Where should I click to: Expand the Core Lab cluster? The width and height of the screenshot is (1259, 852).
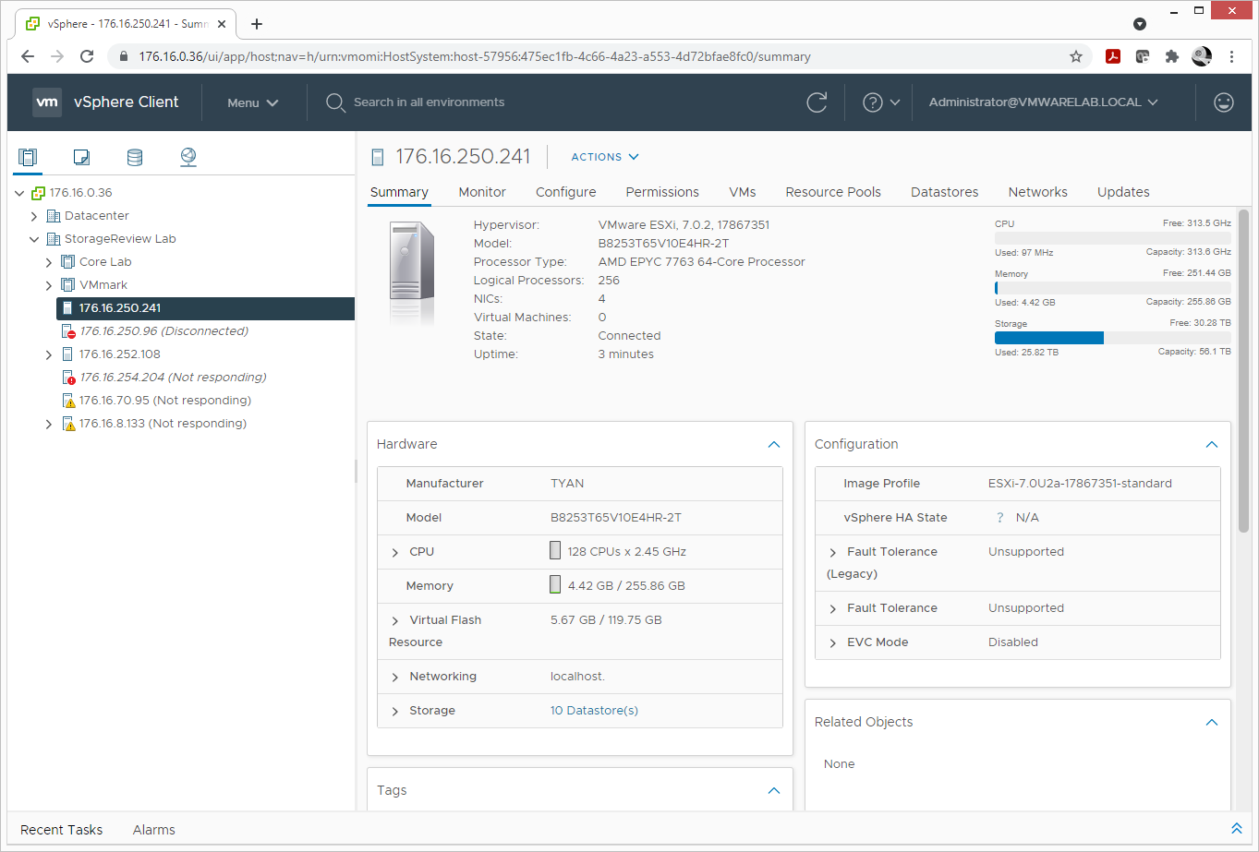pyautogui.click(x=49, y=262)
